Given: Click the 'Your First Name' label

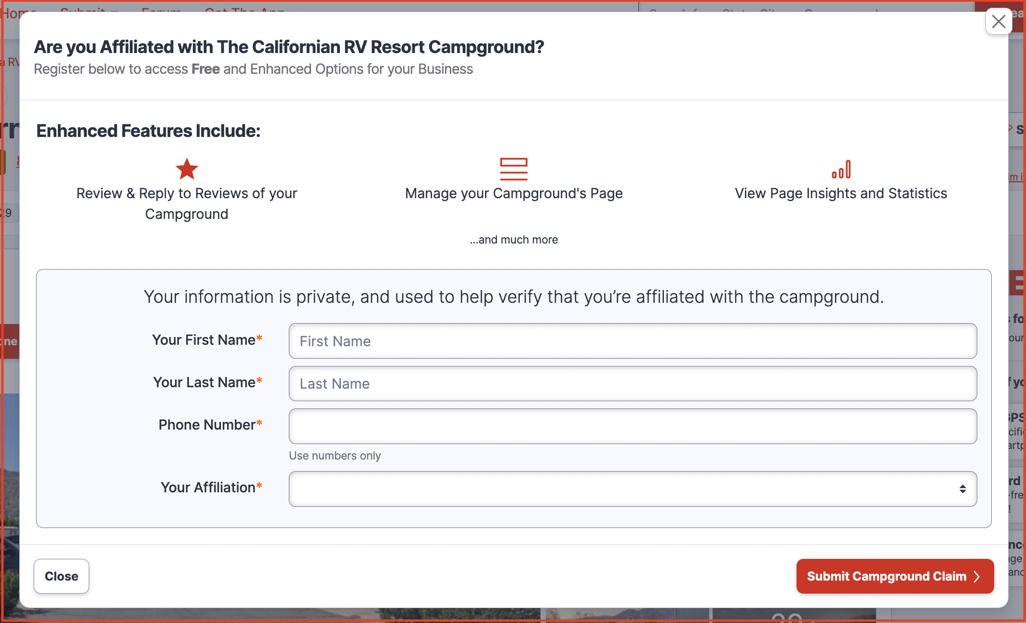Looking at the screenshot, I should pos(207,340).
